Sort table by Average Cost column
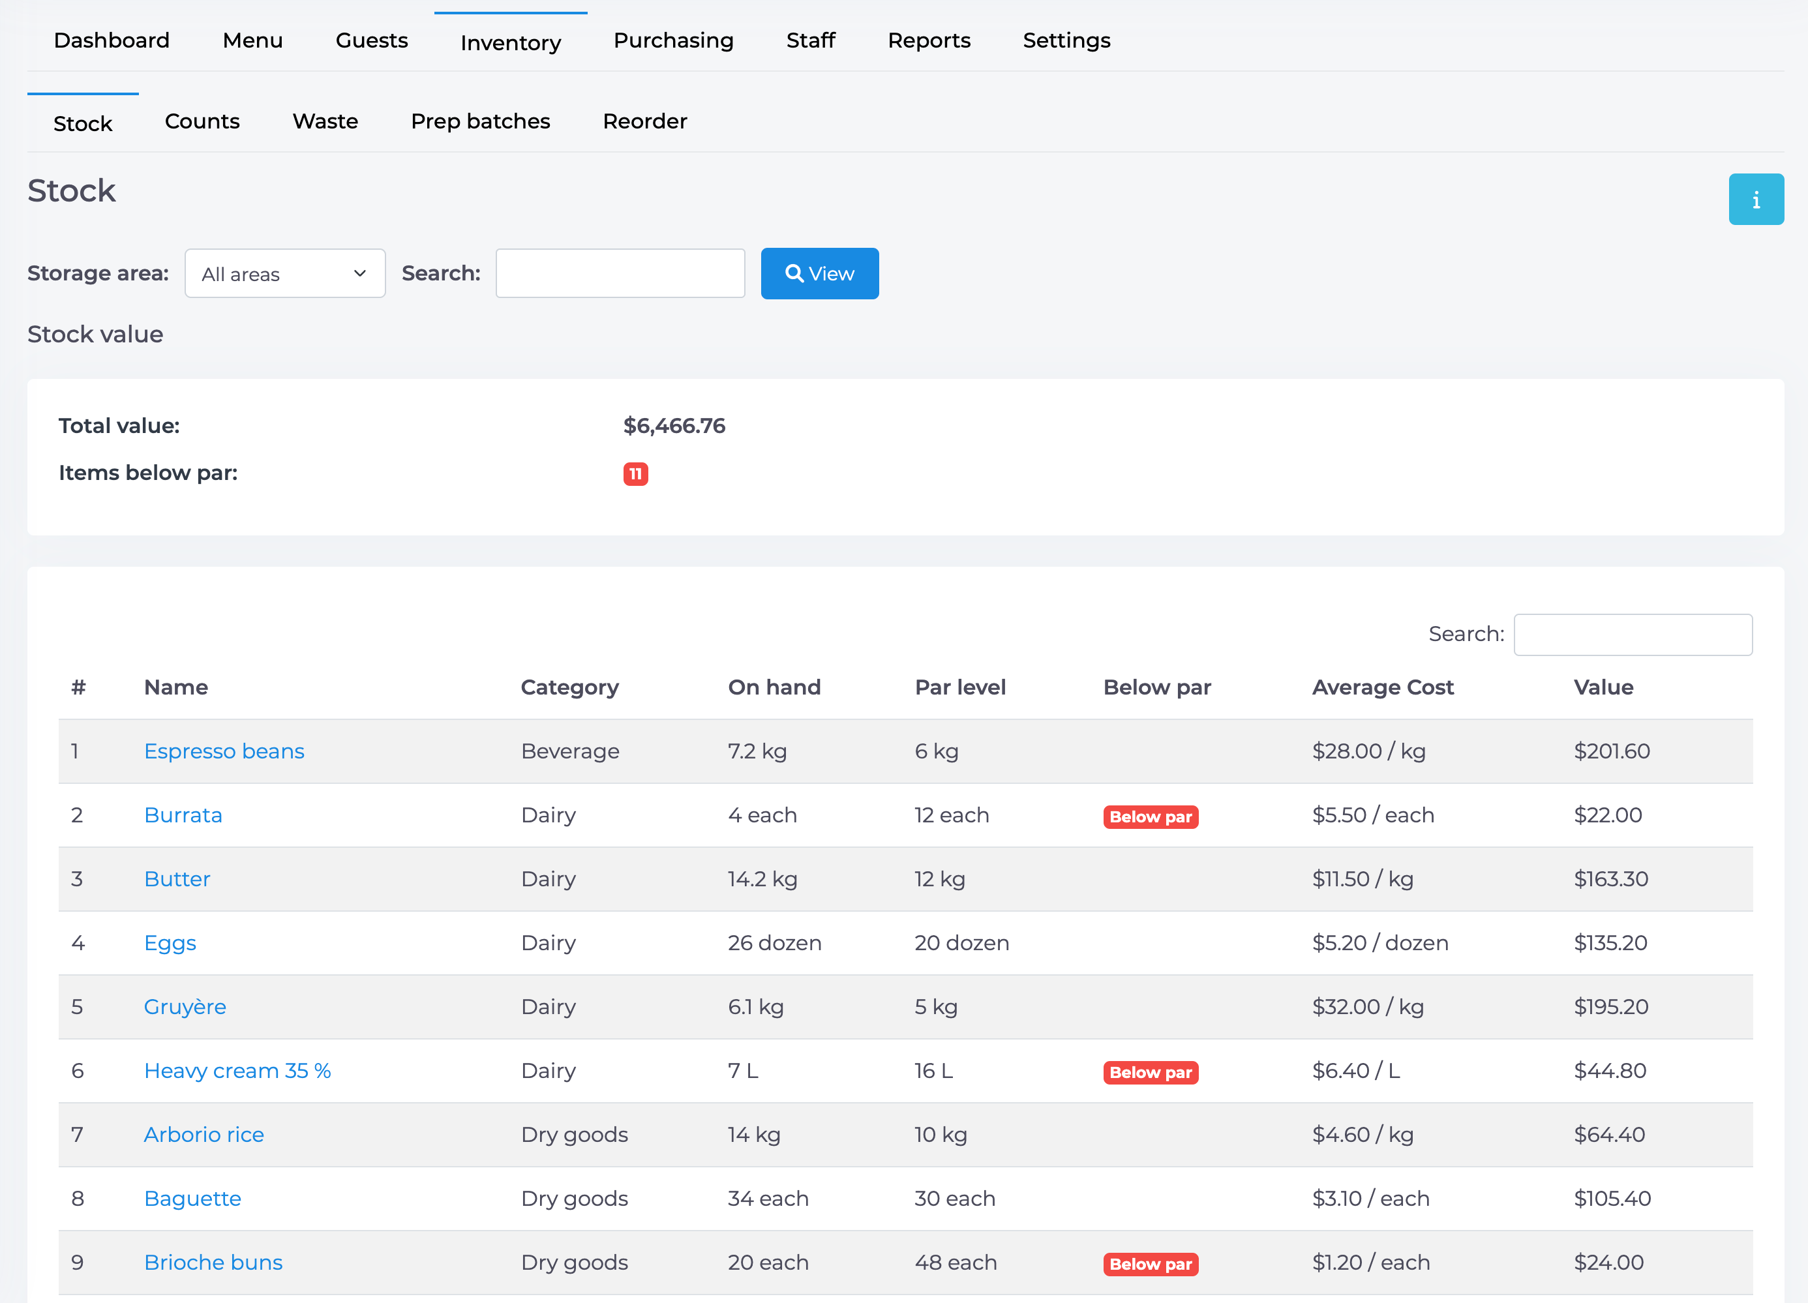Viewport: 1808px width, 1303px height. pyautogui.click(x=1383, y=687)
